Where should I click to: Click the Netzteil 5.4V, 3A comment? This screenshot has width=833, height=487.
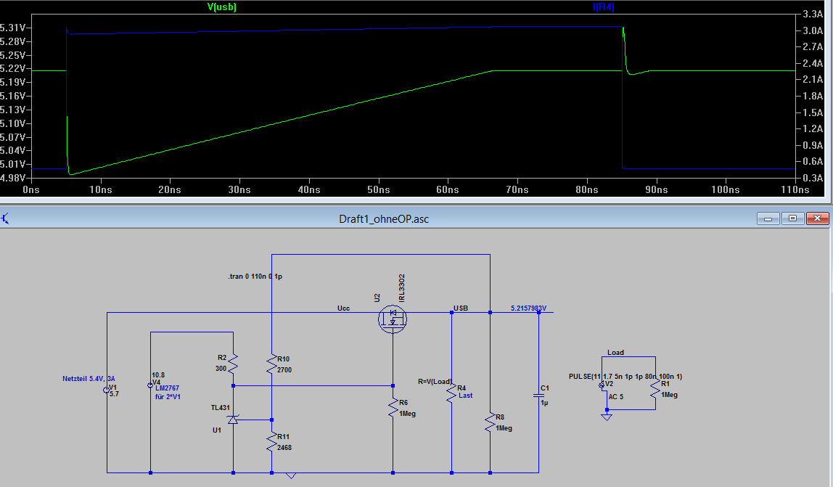point(89,379)
